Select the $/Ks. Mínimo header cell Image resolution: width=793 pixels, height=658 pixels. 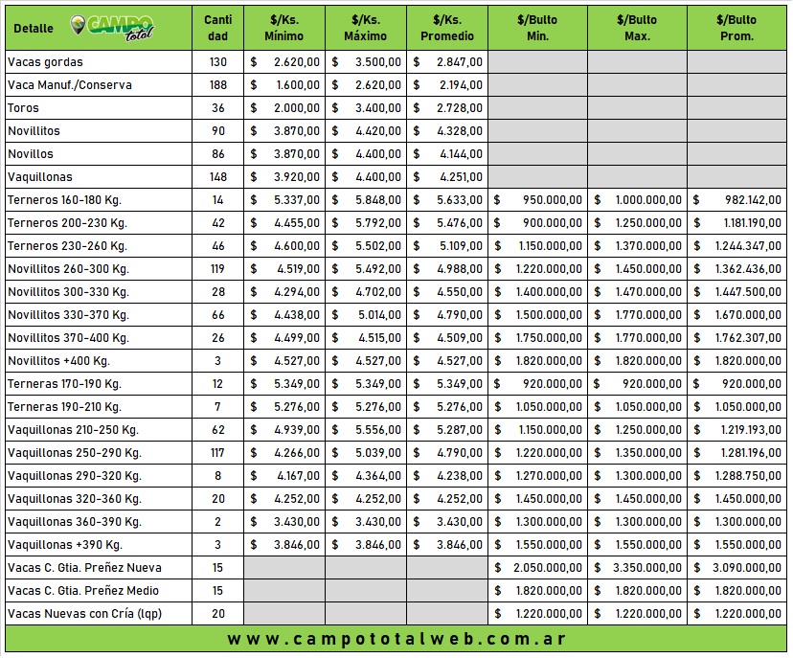tap(283, 28)
